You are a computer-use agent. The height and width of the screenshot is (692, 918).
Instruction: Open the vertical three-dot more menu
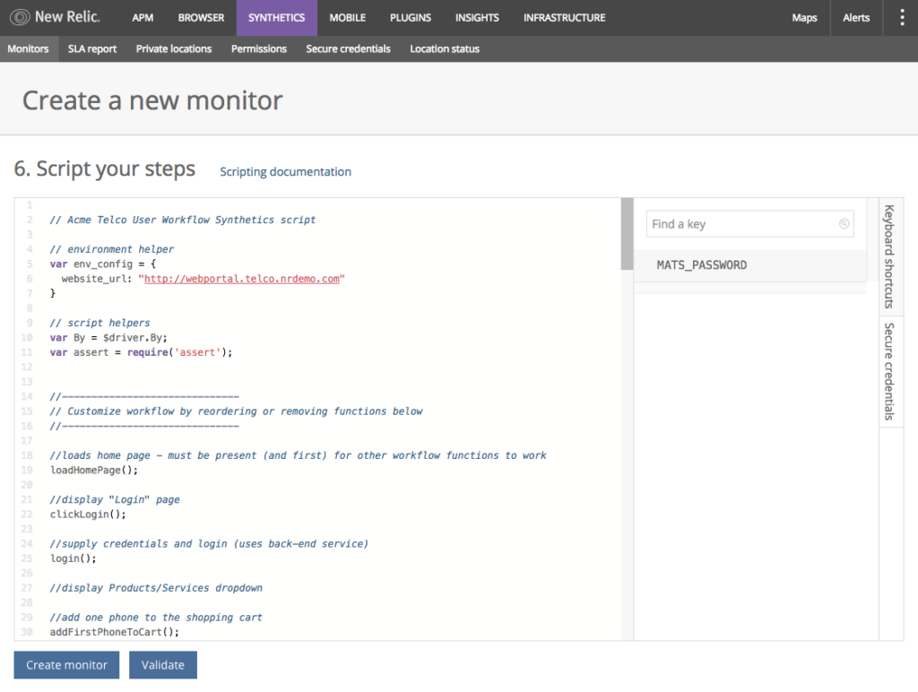pyautogui.click(x=902, y=18)
